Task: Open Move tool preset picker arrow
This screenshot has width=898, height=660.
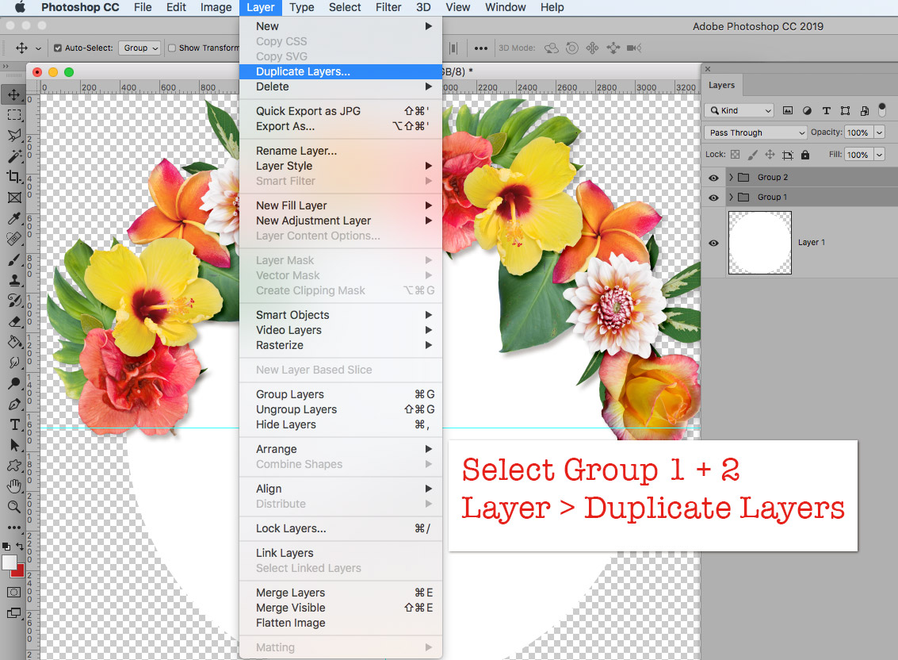Action: pos(38,48)
